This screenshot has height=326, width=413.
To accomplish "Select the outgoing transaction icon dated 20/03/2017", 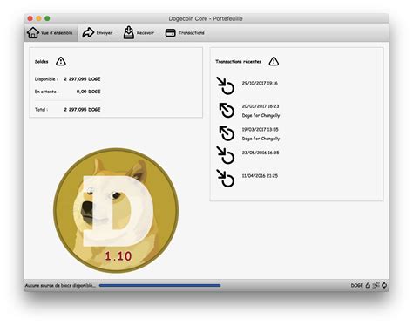I will 227,110.
